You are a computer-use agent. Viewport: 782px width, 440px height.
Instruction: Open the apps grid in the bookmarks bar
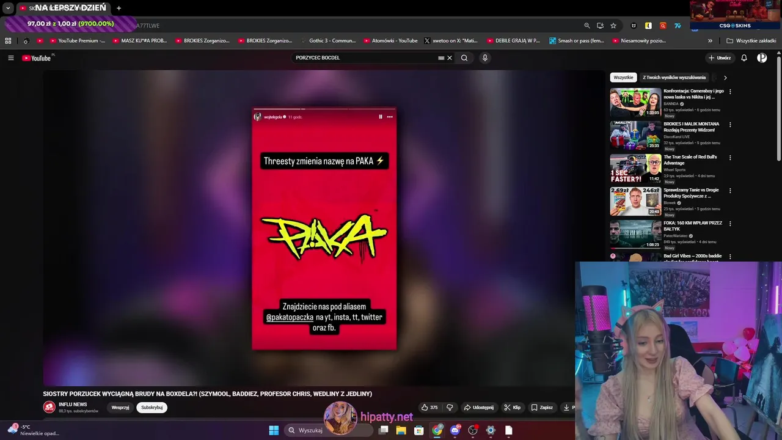coord(8,41)
